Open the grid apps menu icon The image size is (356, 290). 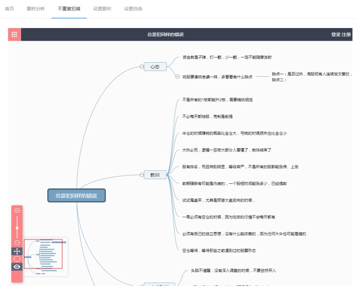click(x=15, y=35)
